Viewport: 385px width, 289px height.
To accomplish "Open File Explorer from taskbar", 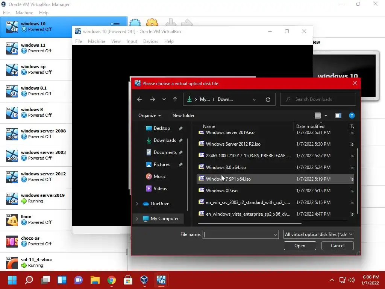I will pos(95,280).
